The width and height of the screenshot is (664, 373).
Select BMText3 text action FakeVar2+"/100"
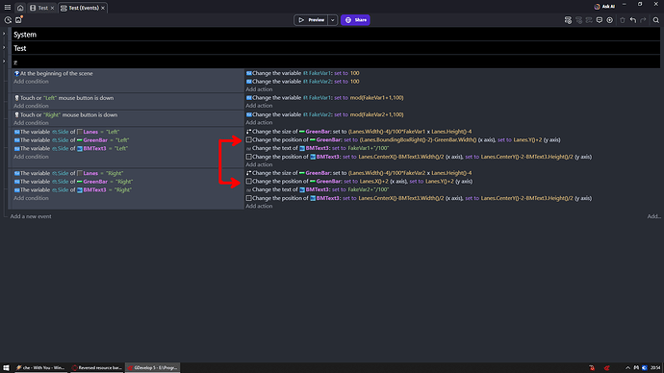point(318,190)
